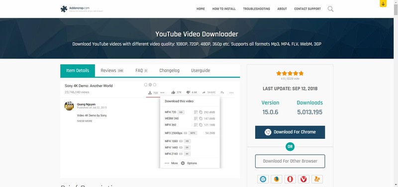This screenshot has width=398, height=187.
Task: Click the '54.2MB' file size
Action: click(x=210, y=133)
